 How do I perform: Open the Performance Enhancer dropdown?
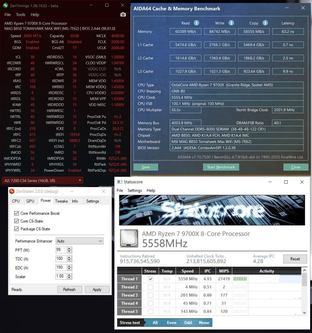tap(80, 241)
